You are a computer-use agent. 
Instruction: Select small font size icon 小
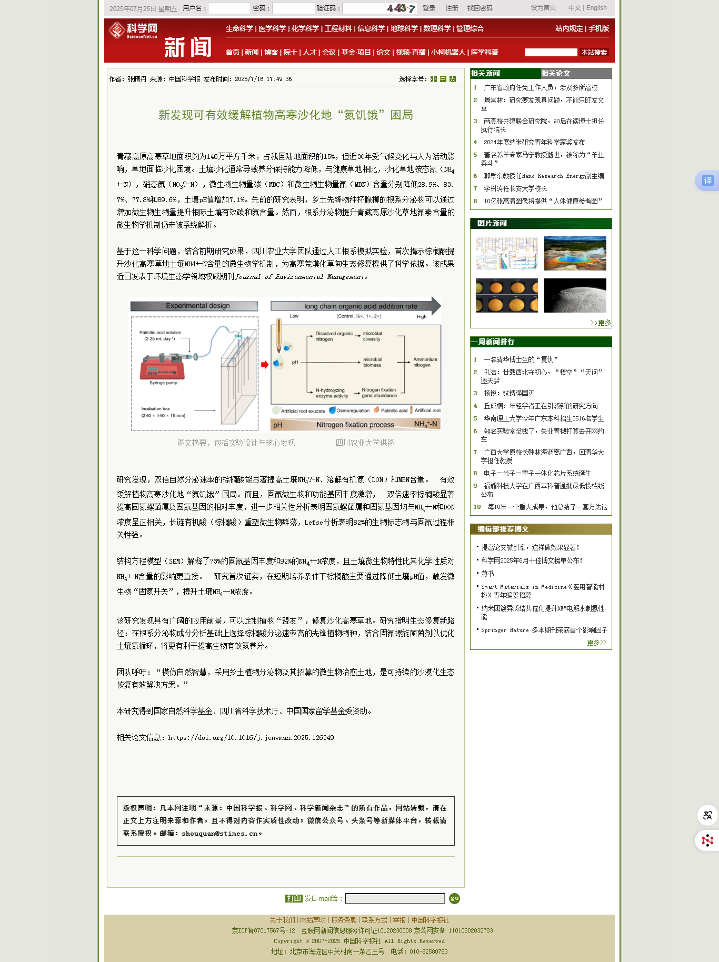(x=433, y=79)
